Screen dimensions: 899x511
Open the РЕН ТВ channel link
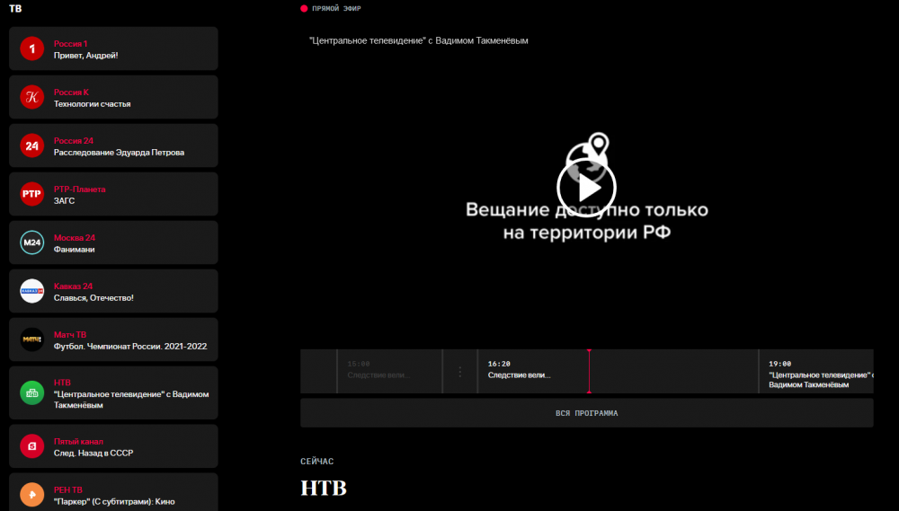point(68,489)
